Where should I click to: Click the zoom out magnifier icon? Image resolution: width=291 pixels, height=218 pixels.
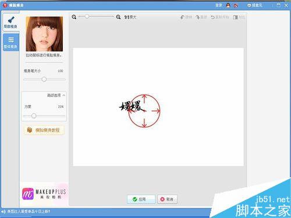(74, 17)
